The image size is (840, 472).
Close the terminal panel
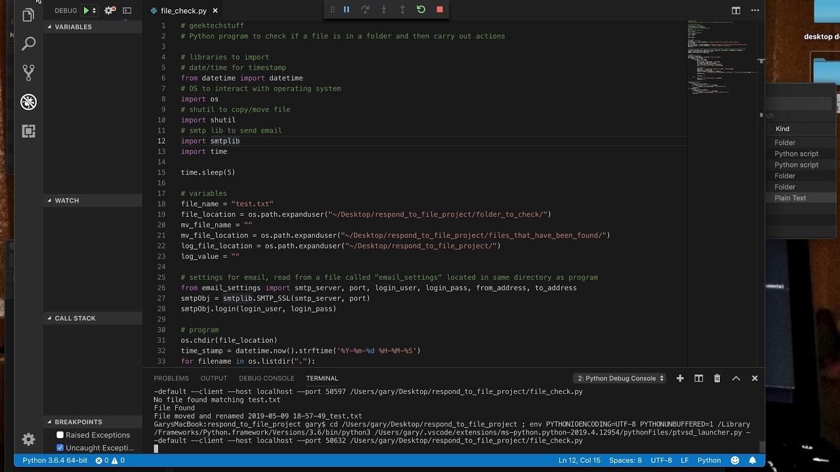[755, 378]
